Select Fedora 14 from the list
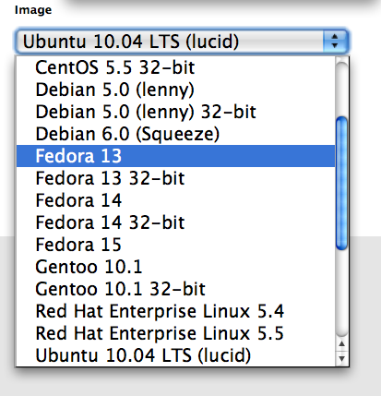 coord(175,200)
